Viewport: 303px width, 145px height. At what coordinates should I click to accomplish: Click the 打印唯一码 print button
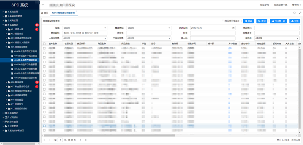(278, 21)
